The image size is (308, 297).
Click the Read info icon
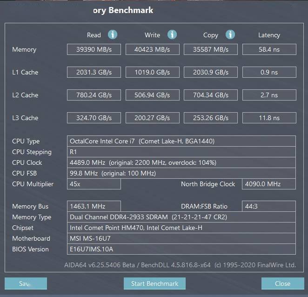click(113, 34)
